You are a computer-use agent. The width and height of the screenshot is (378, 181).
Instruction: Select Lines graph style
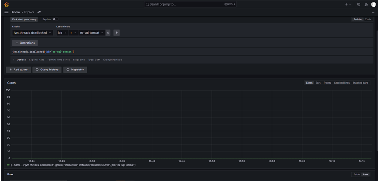(x=309, y=83)
